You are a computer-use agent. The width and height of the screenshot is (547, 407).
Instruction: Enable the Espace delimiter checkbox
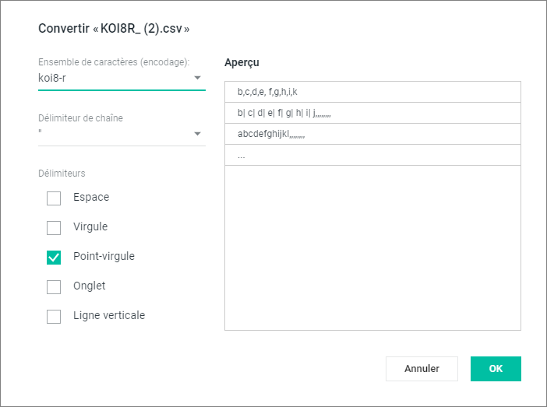click(x=54, y=198)
